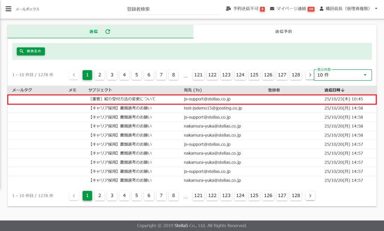384x231 pixels.
Task: Expand the 表示件数 dropdown
Action: [365, 75]
